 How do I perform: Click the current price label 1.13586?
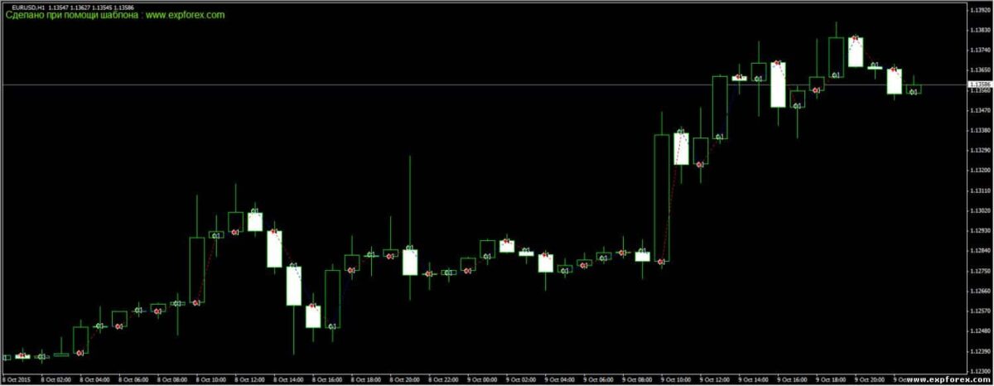(x=980, y=84)
